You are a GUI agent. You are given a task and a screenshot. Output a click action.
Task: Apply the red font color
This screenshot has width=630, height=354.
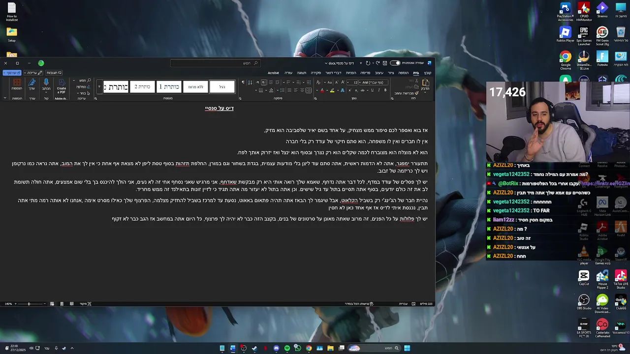pyautogui.click(x=322, y=90)
